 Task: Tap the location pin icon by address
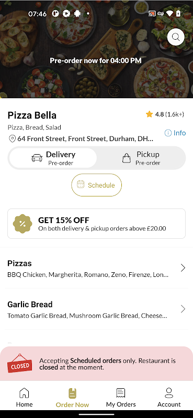click(12, 139)
